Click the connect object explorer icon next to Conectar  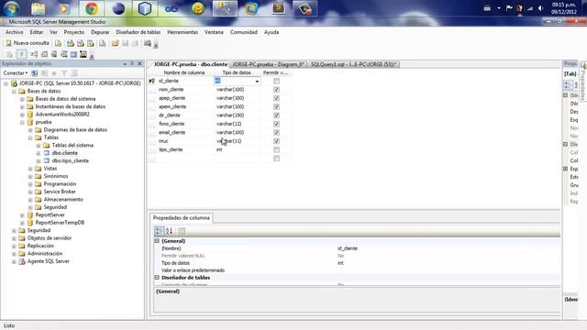[x=35, y=73]
